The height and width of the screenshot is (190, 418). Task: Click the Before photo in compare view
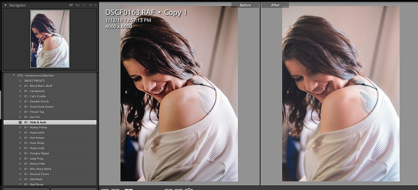179,93
